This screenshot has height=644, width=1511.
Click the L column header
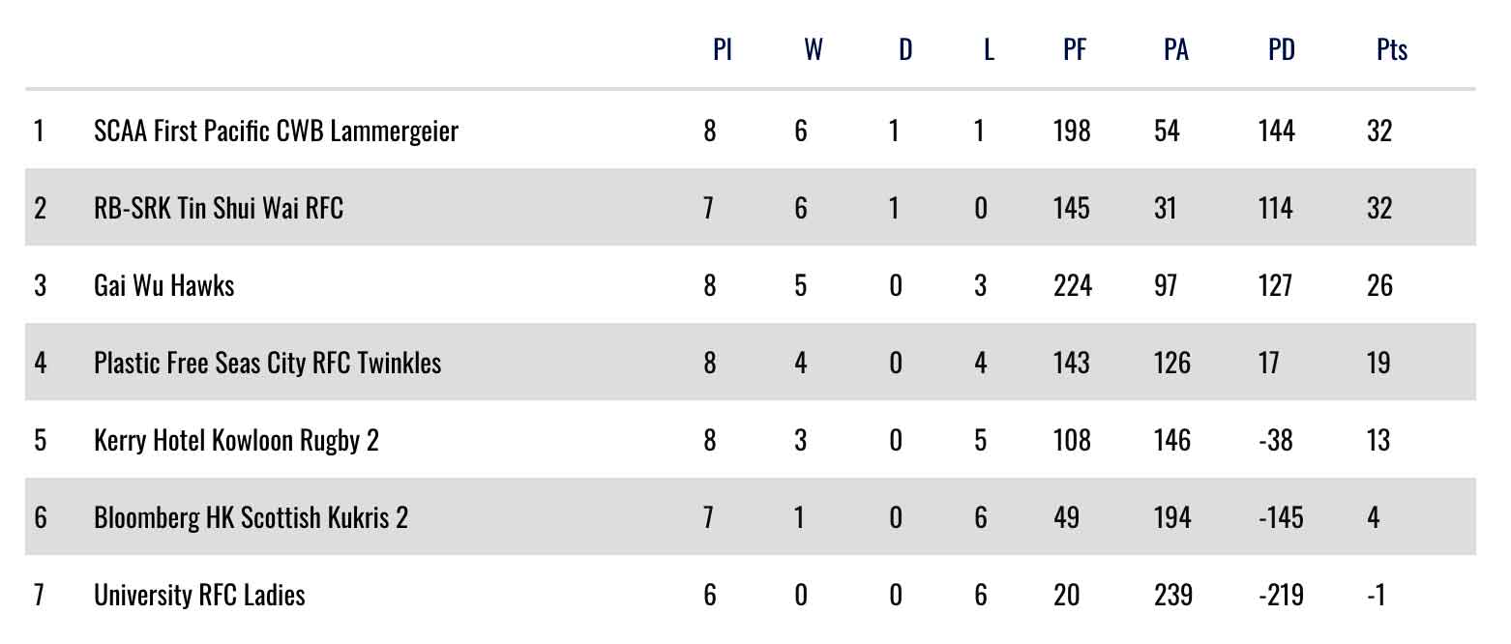pyautogui.click(x=989, y=50)
